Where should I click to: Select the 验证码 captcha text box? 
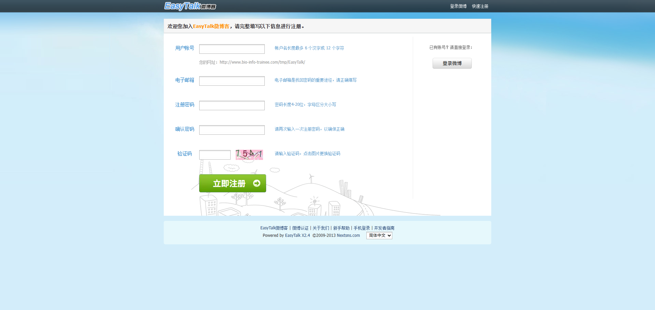coord(215,155)
